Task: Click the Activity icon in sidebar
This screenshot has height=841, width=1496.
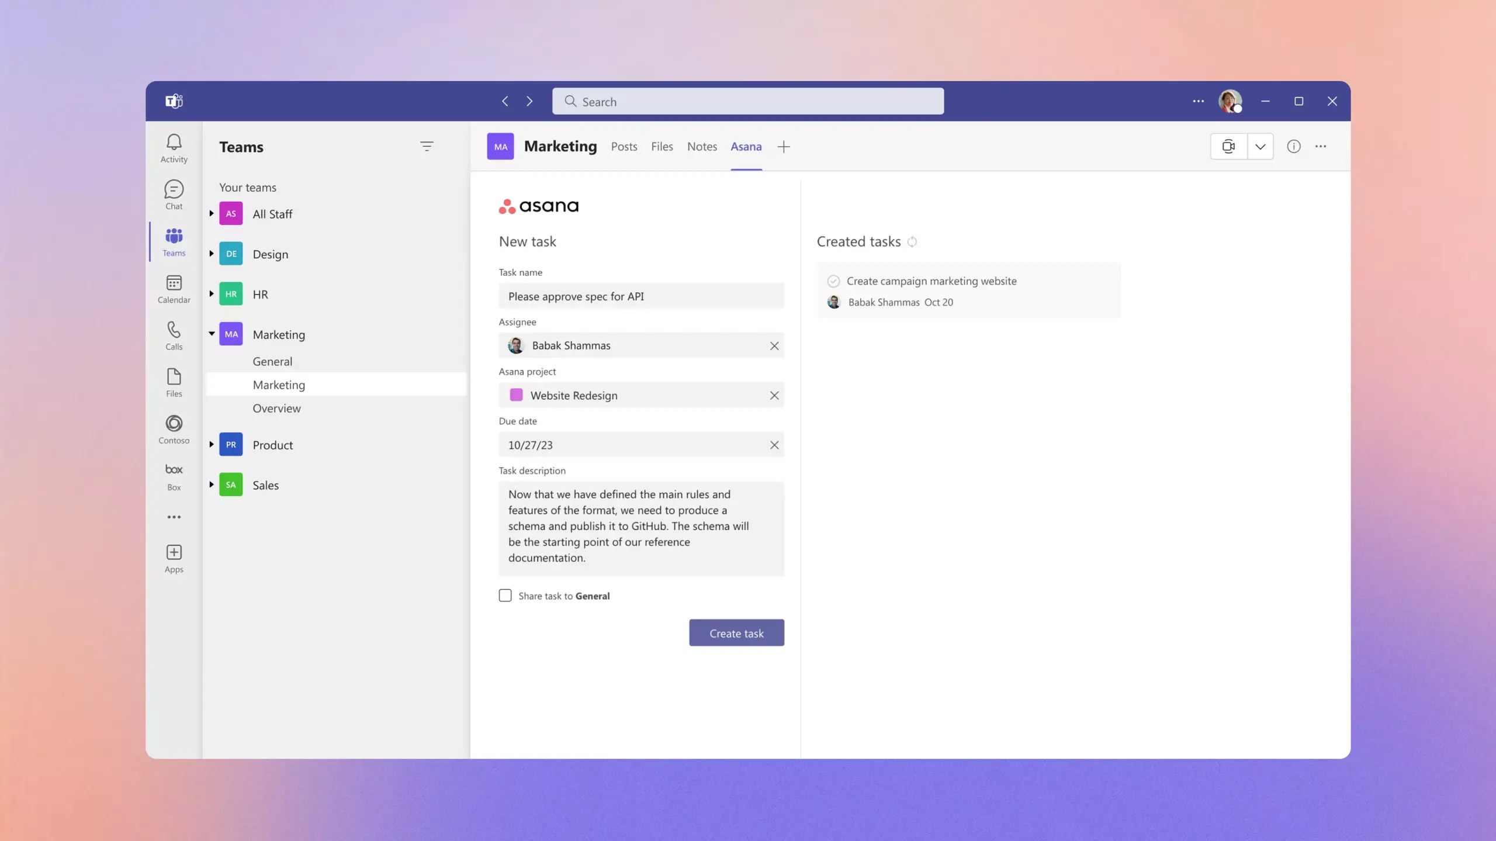Action: coord(174,148)
